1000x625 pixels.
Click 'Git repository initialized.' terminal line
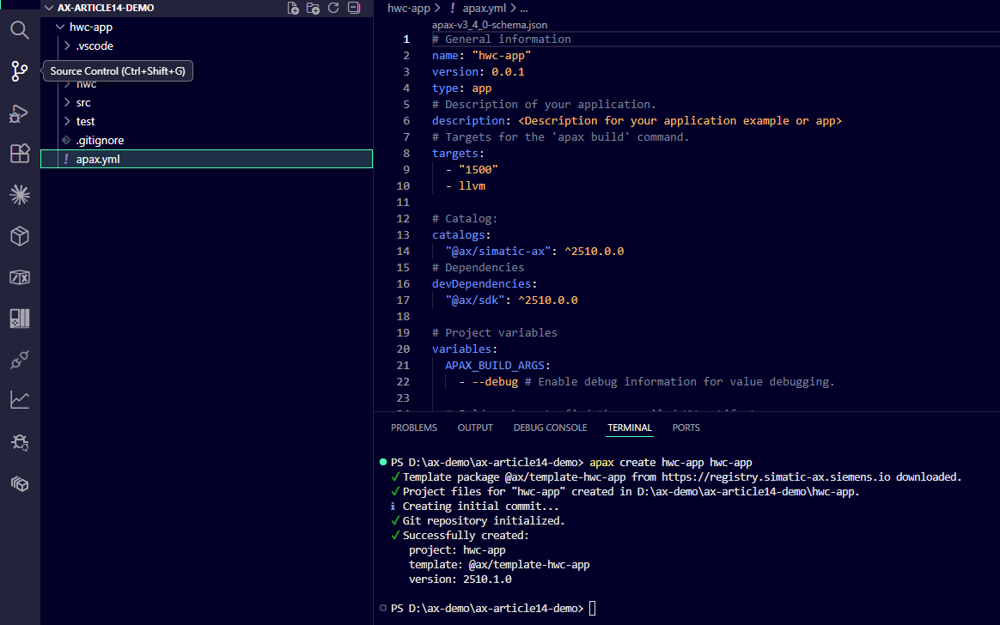[x=484, y=520]
